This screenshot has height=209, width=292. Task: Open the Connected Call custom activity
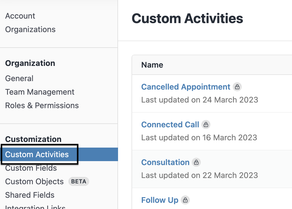pyautogui.click(x=170, y=124)
